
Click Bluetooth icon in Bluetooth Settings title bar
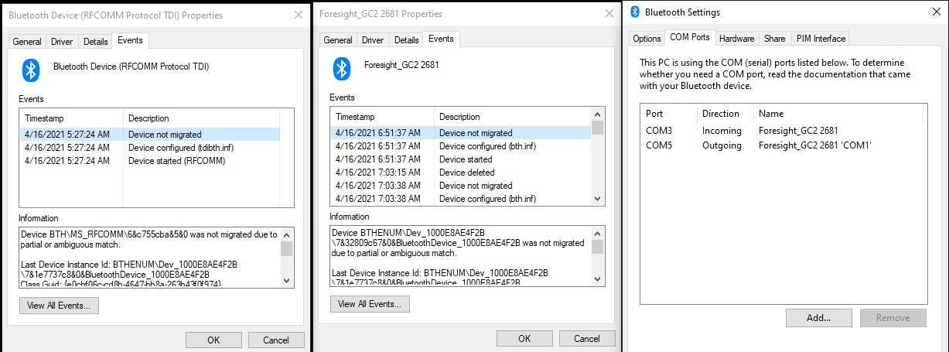pyautogui.click(x=635, y=12)
